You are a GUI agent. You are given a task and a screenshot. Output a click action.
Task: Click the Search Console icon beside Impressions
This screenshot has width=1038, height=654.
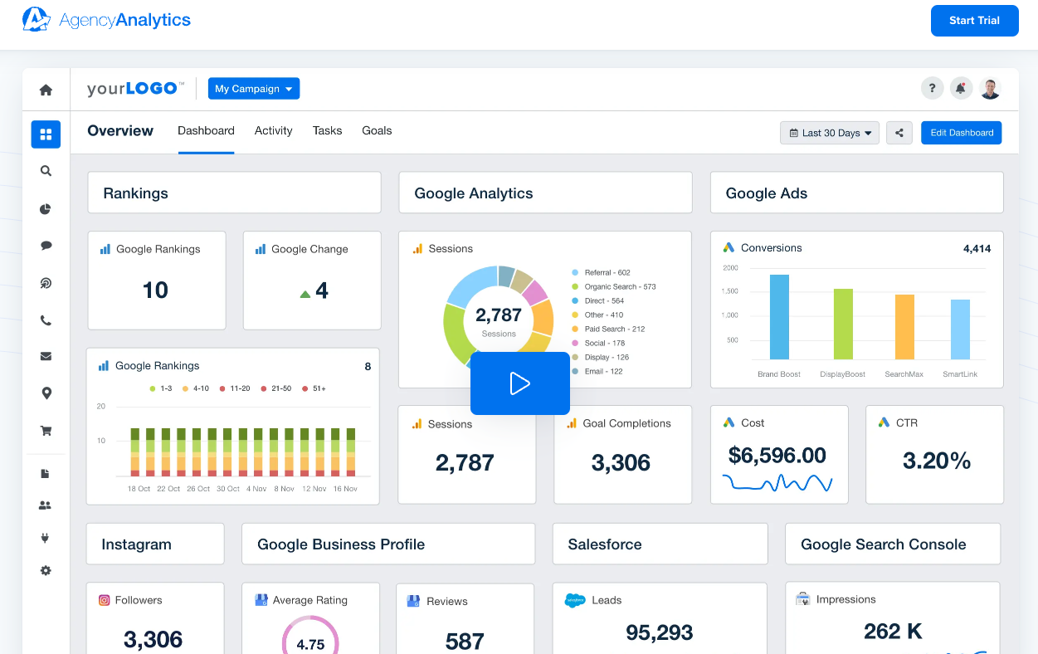(802, 599)
